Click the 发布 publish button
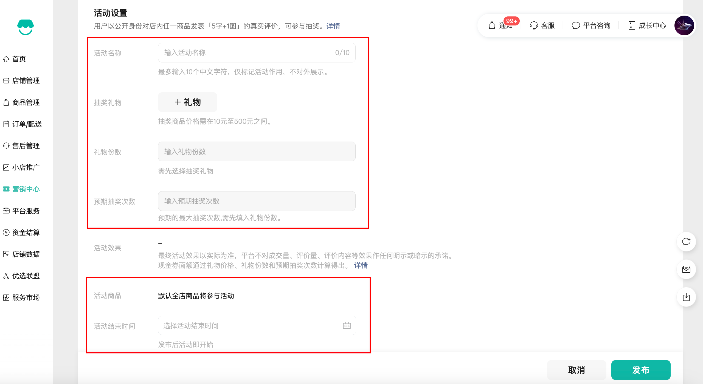The image size is (703, 384). [641, 370]
